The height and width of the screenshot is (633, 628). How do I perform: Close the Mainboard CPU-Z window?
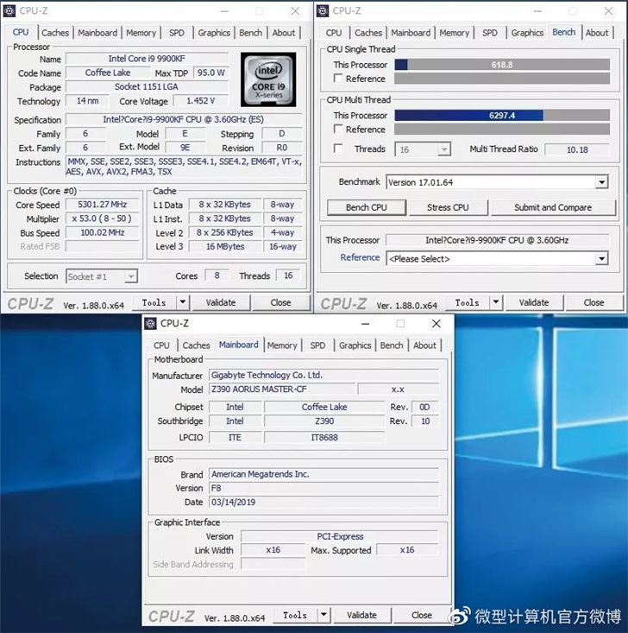[x=436, y=323]
